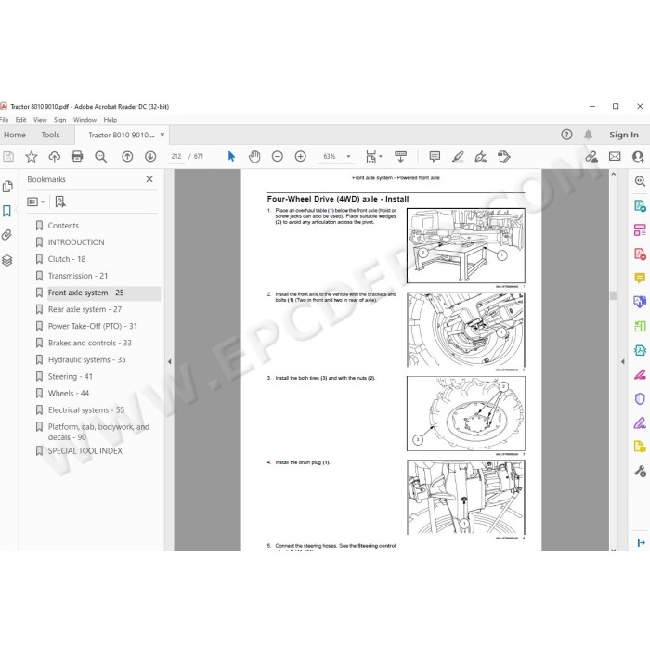650x650 pixels.
Task: Open More Tools wrench in right pane
Action: click(x=640, y=472)
